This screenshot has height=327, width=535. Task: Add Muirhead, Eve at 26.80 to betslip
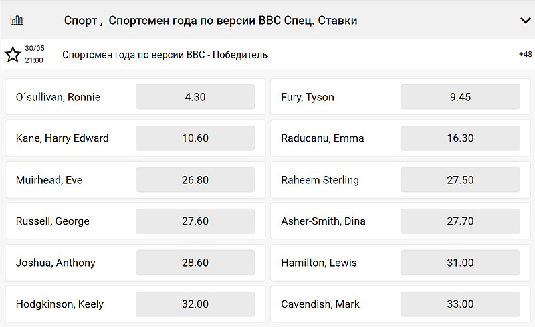point(195,180)
